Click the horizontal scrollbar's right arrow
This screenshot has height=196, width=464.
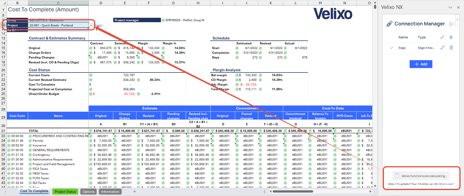pos(370,191)
